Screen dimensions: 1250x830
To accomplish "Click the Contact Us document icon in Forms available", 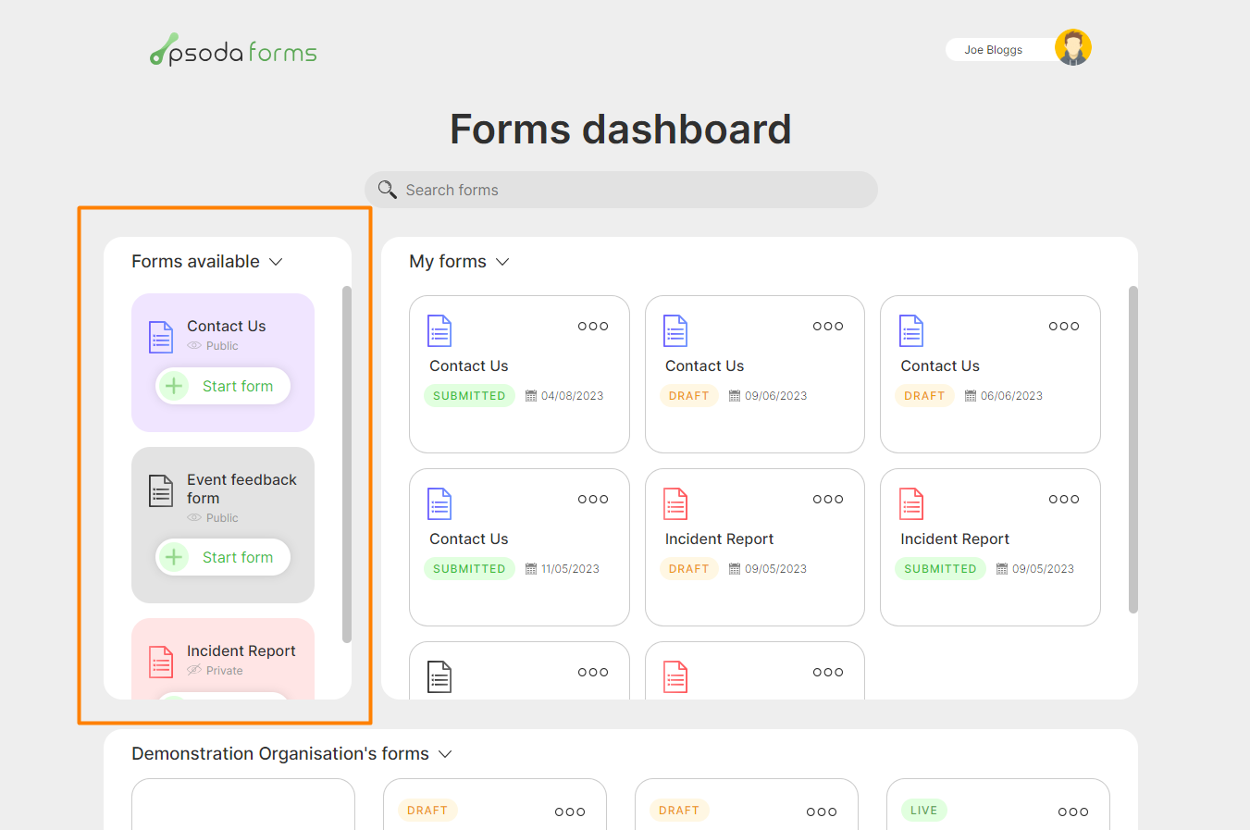I will pyautogui.click(x=161, y=337).
